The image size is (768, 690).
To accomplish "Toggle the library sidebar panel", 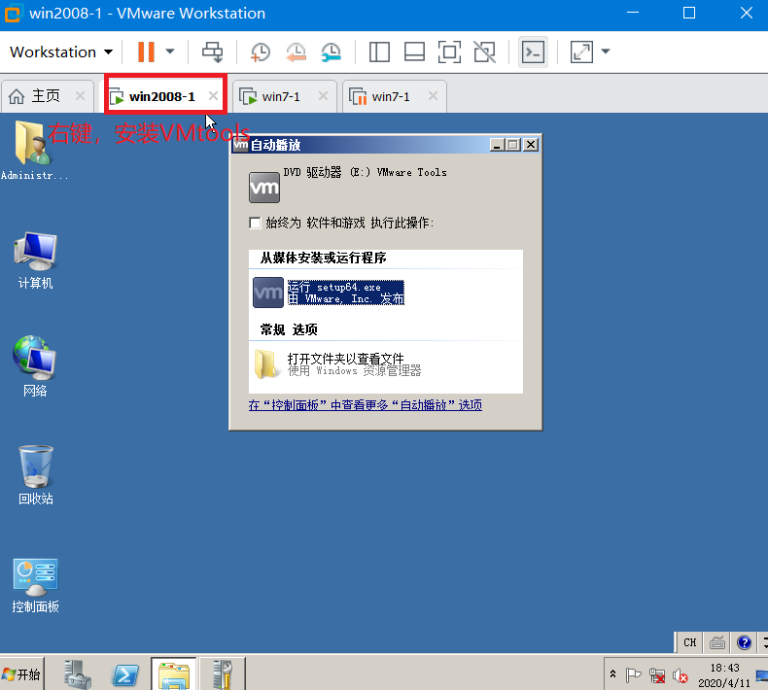I will point(379,52).
